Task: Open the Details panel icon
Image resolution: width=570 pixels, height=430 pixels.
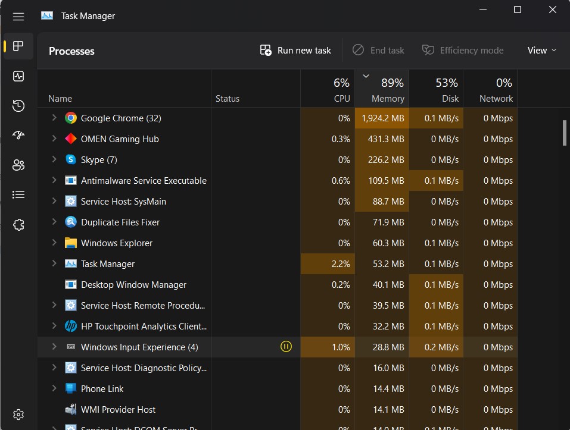Action: click(x=18, y=194)
